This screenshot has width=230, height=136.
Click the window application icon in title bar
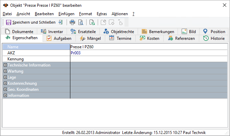(x=5, y=5)
